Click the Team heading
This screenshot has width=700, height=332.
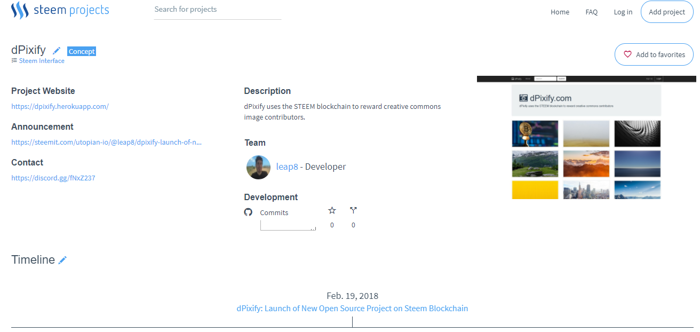point(255,143)
